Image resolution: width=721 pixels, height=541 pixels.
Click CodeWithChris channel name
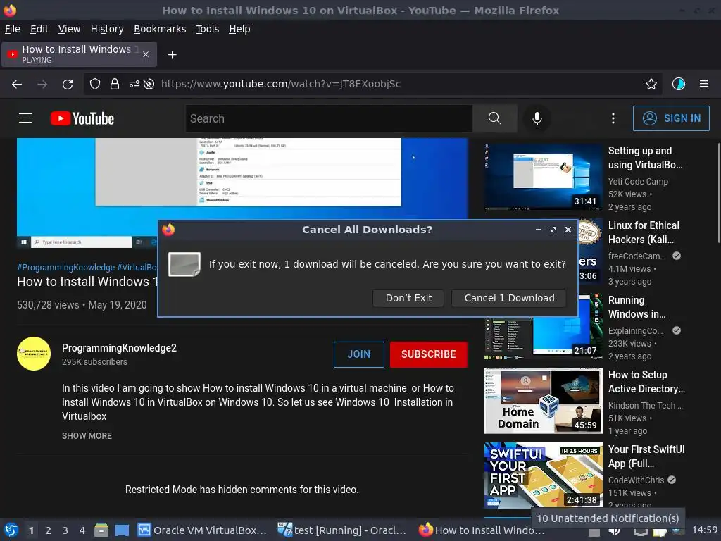point(636,480)
